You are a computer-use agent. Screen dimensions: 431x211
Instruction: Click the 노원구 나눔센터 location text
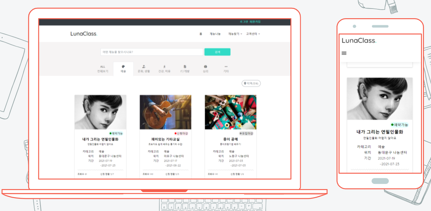239,156
